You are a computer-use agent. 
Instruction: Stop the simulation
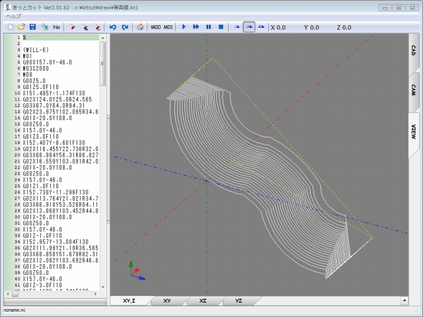[x=221, y=27]
